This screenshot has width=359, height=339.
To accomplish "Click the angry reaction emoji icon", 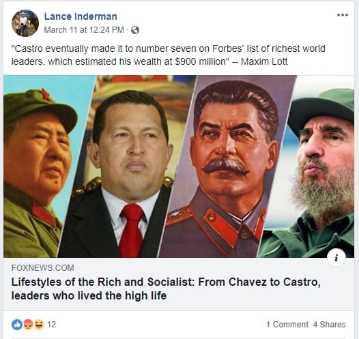I will [28, 325].
